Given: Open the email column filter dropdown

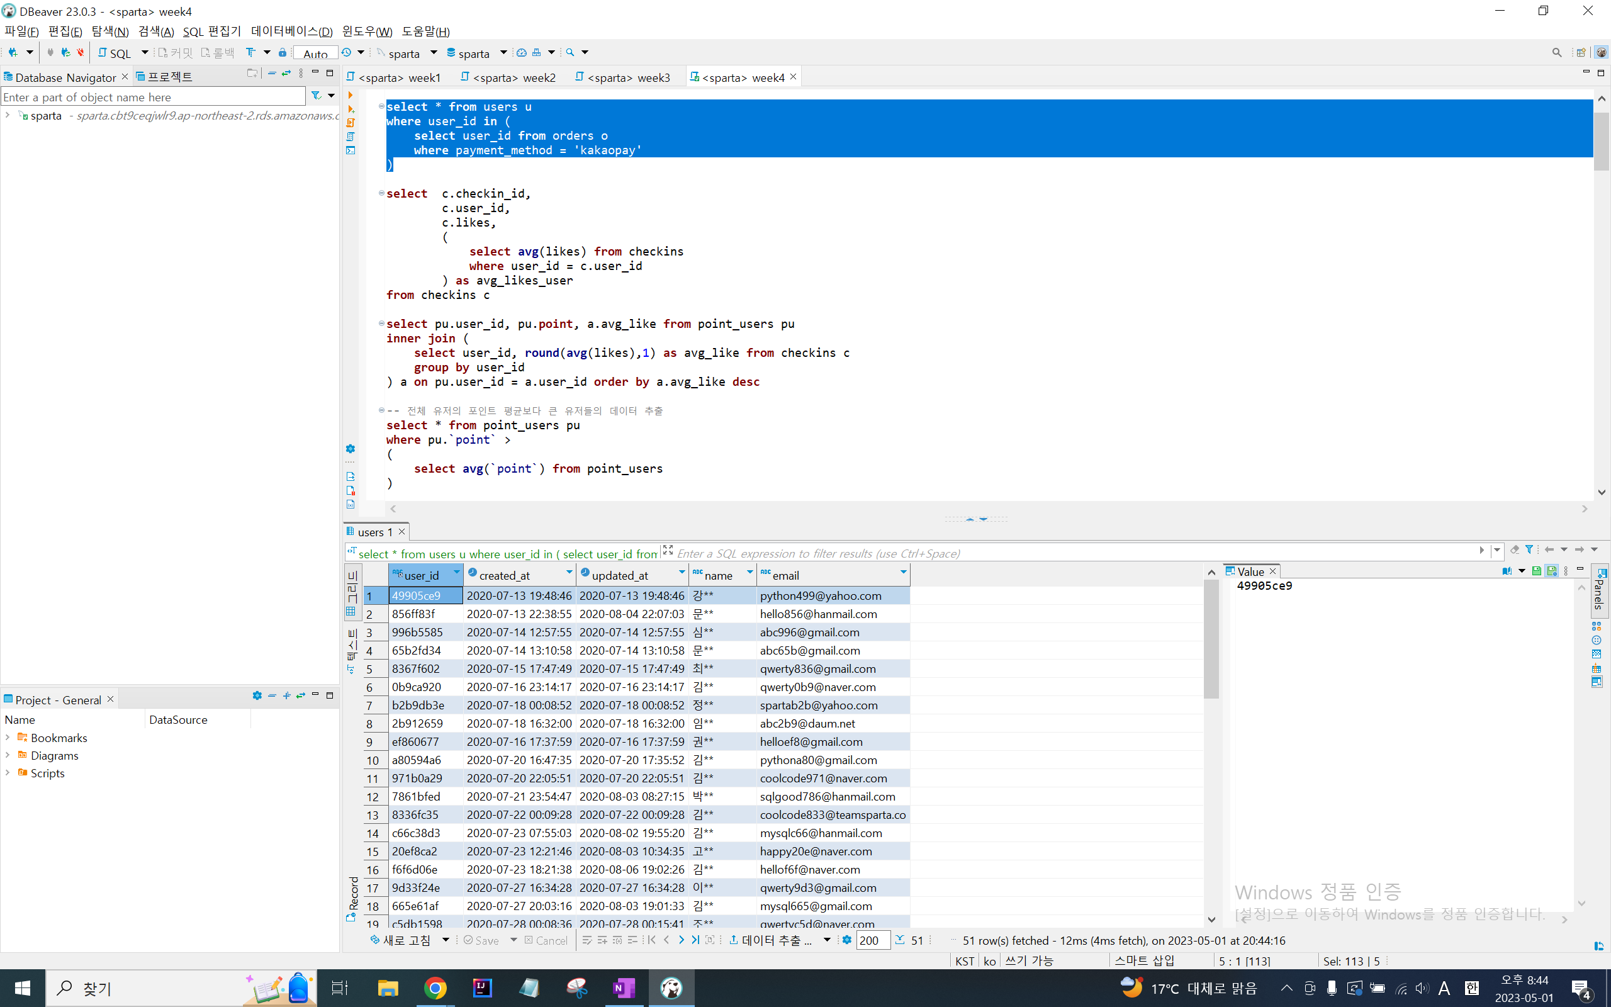Looking at the screenshot, I should [902, 572].
